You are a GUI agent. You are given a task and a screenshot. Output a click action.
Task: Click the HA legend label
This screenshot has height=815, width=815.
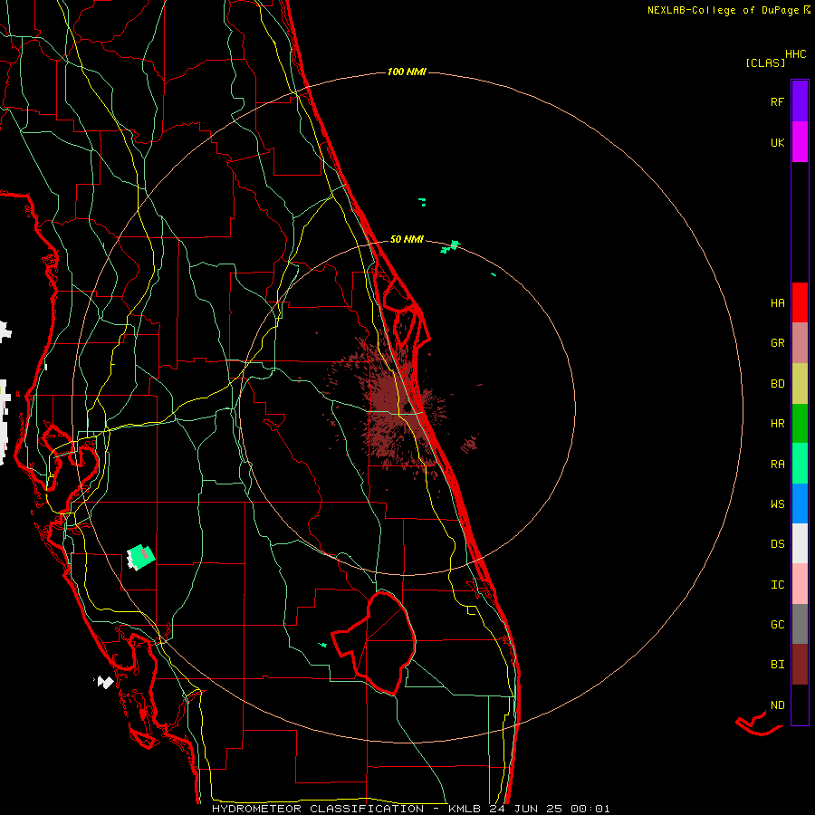[777, 303]
